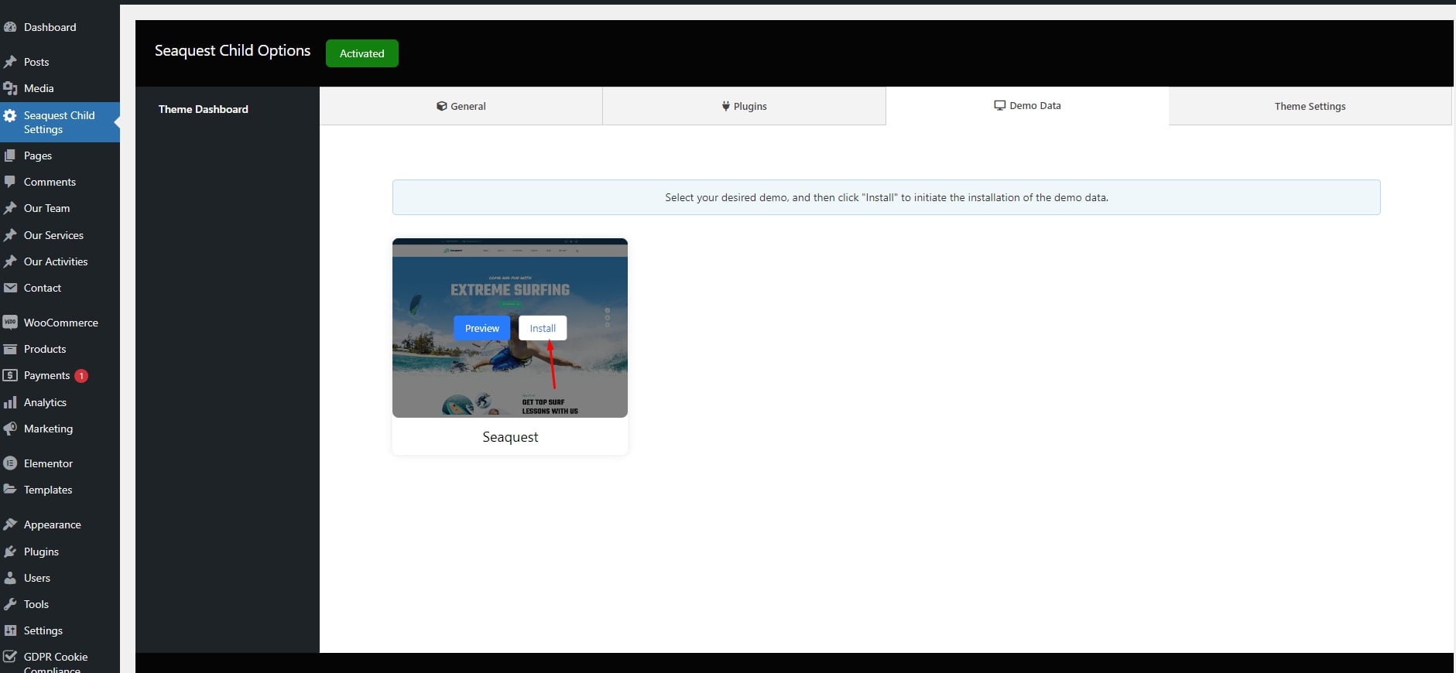Viewport: 1456px width, 673px height.
Task: Click the Posts pushpin icon
Action: coord(10,62)
